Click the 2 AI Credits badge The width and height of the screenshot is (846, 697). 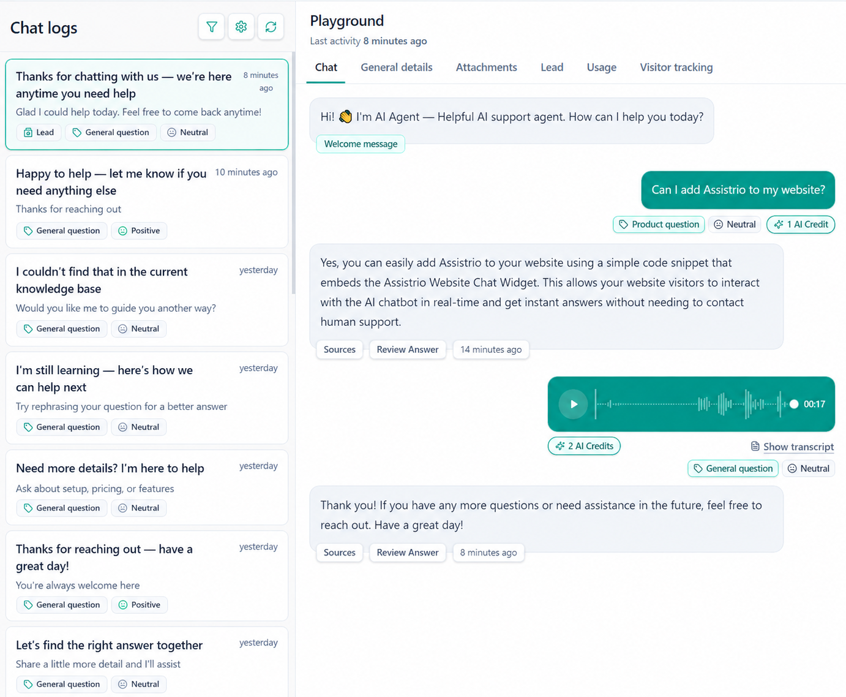coord(584,446)
